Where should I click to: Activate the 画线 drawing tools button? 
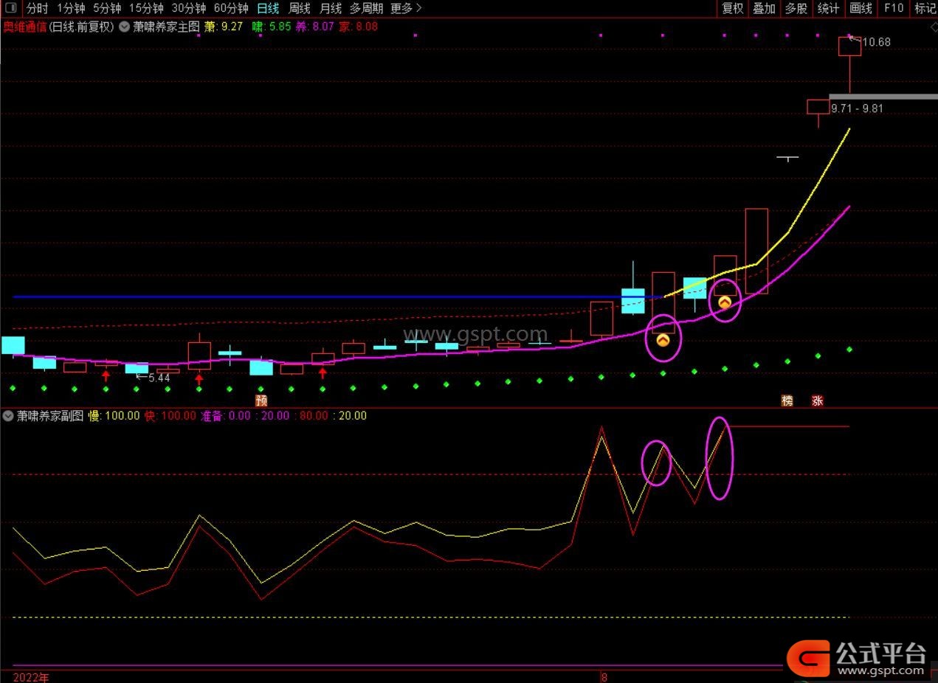861,8
